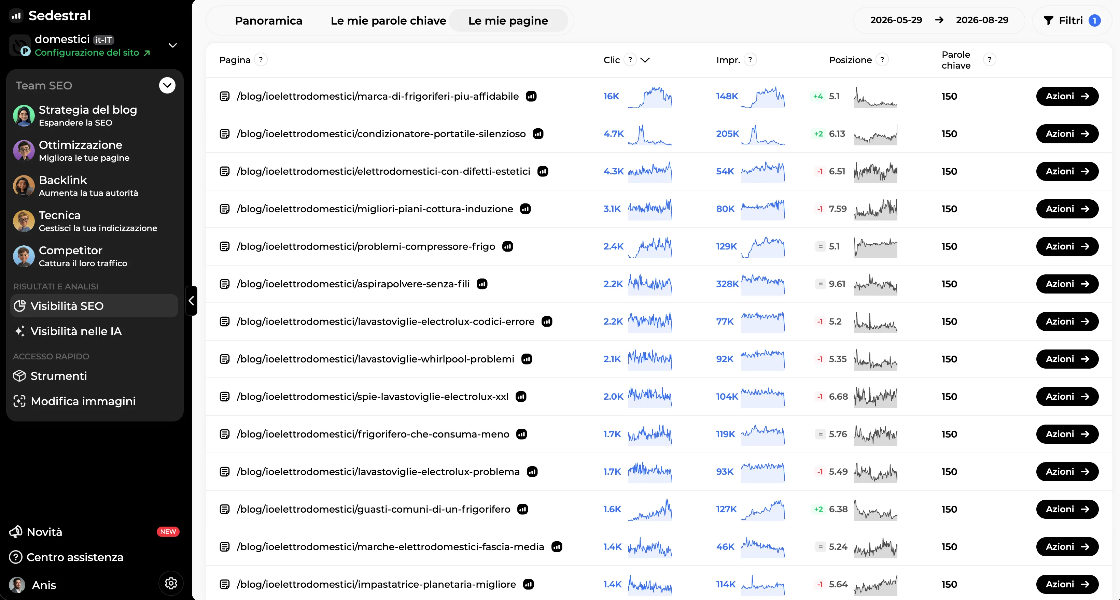Click Visibilità SEO pie chart icon
Image resolution: width=1120 pixels, height=600 pixels.
19,306
